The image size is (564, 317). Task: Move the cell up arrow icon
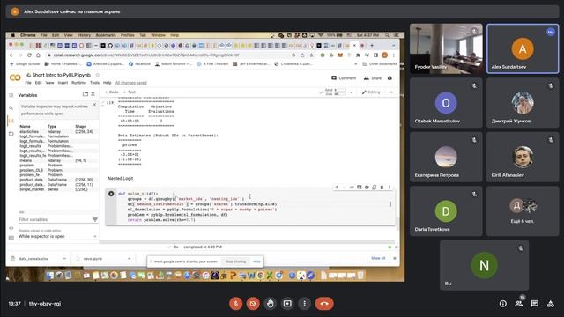pyautogui.click(x=337, y=188)
